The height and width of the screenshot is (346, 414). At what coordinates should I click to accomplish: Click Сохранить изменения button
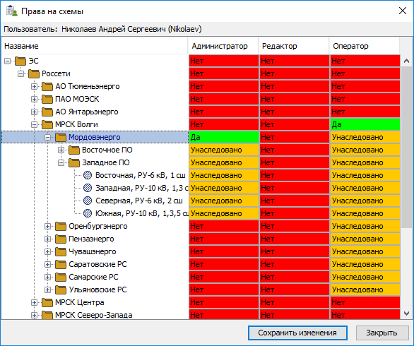click(297, 333)
